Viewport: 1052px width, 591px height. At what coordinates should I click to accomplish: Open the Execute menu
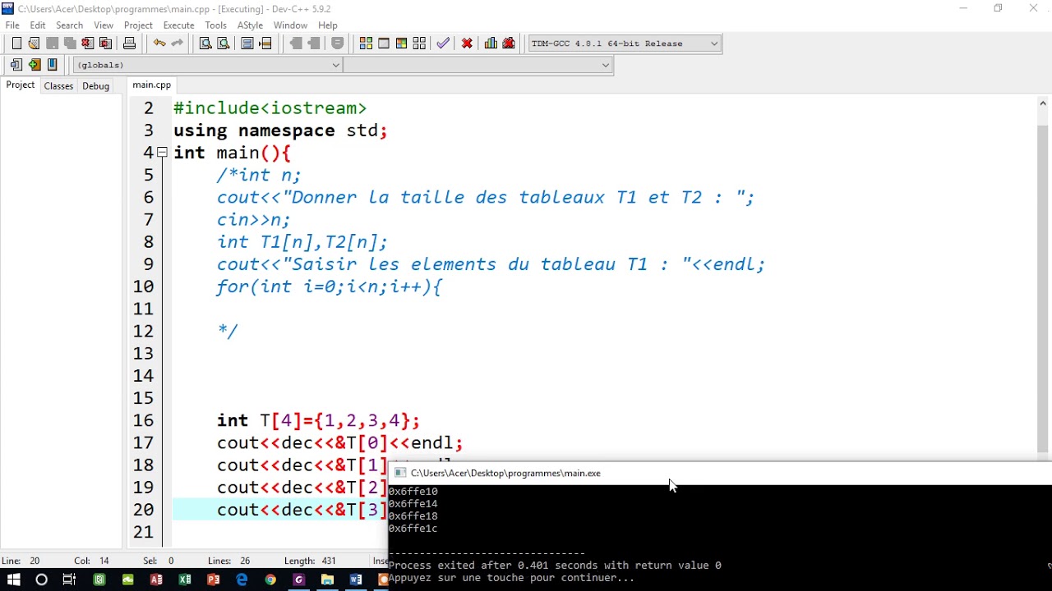[x=178, y=25]
